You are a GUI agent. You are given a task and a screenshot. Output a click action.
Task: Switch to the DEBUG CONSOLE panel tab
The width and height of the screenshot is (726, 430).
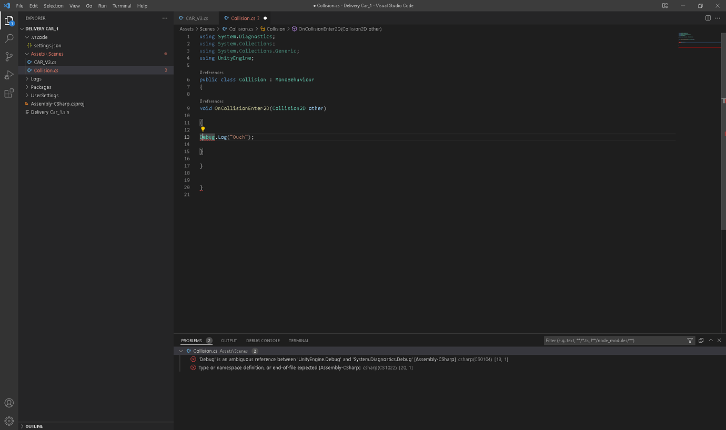point(263,341)
